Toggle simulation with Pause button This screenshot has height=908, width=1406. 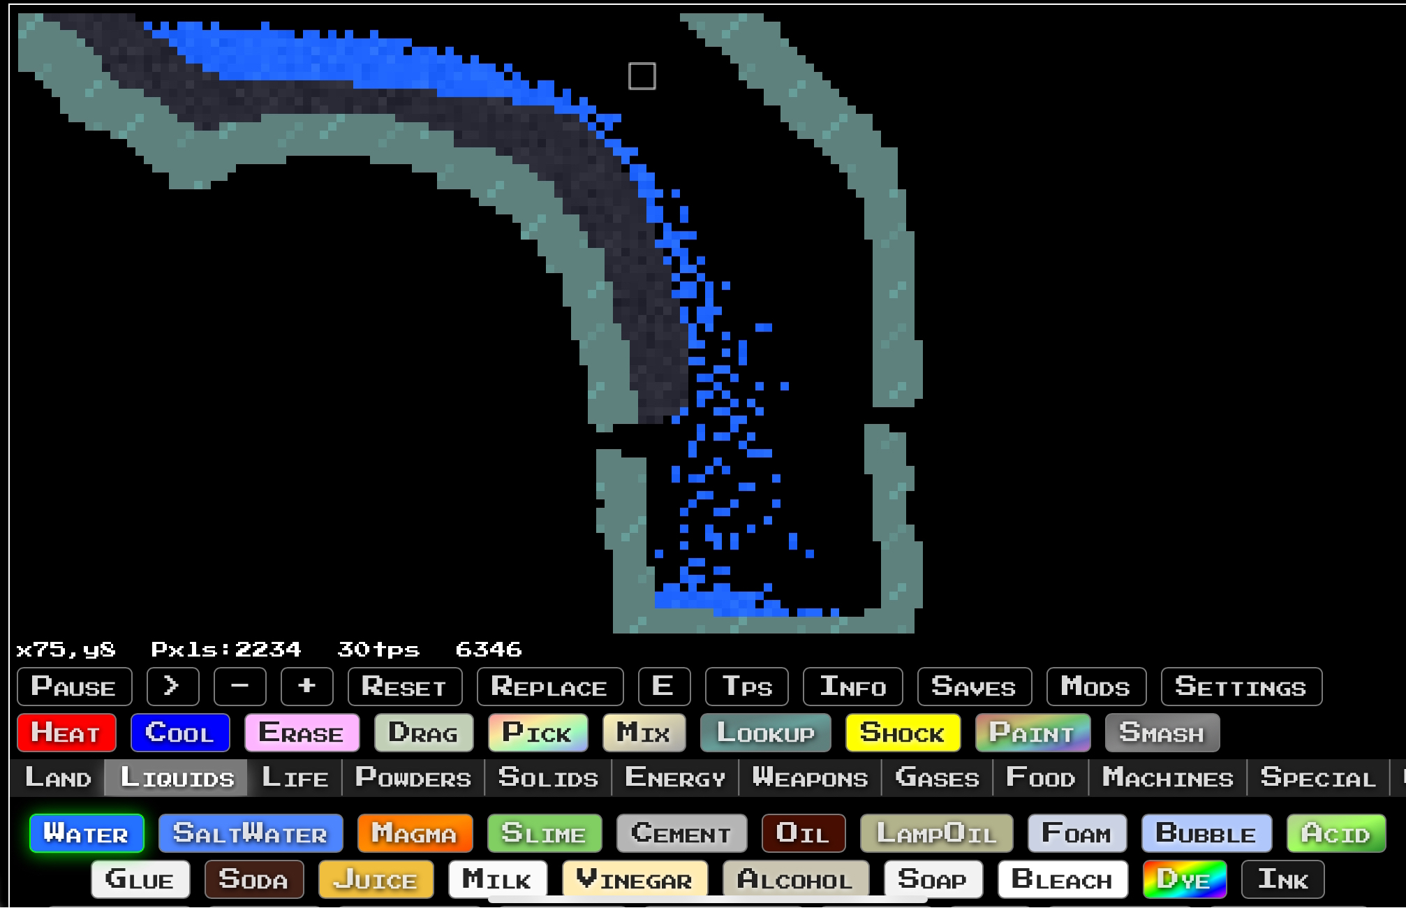coord(74,687)
